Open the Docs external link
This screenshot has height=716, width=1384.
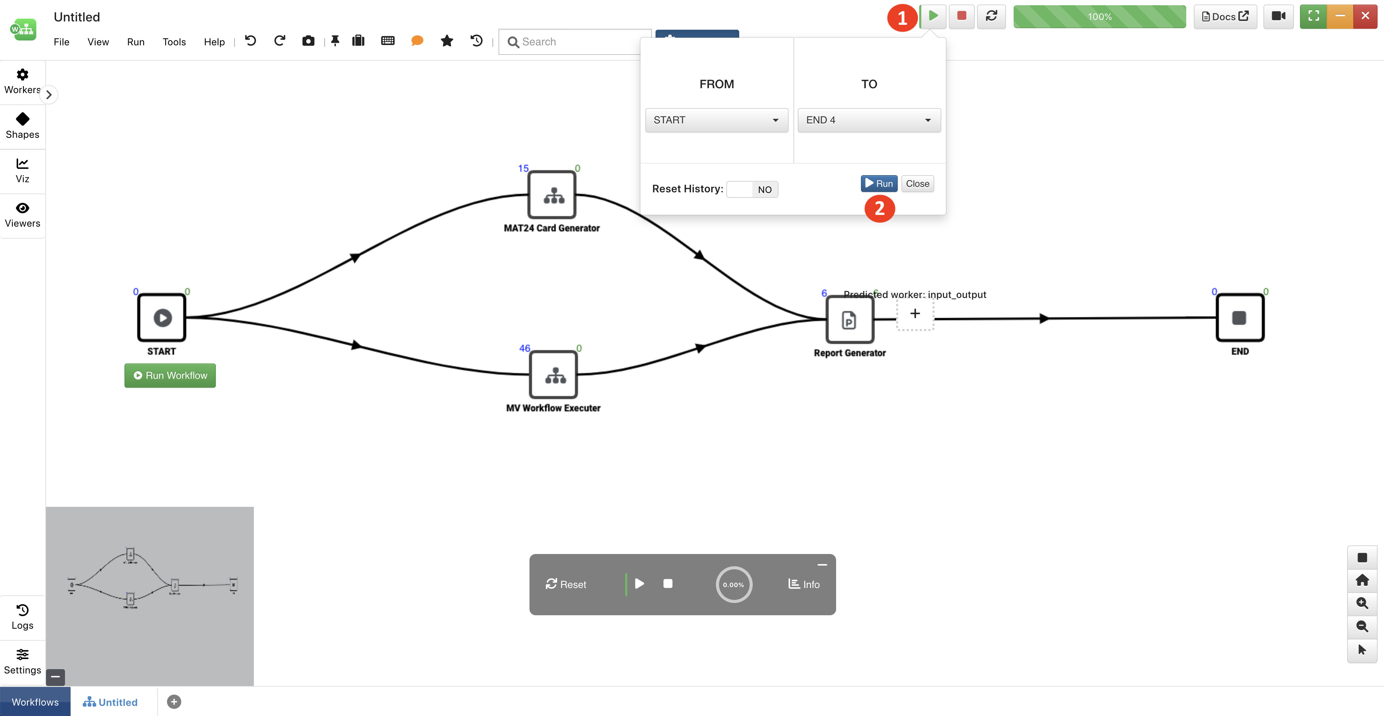1225,17
